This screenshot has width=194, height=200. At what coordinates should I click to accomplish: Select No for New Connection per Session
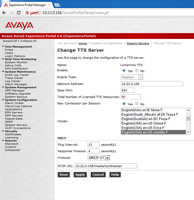pyautogui.click(x=137, y=104)
